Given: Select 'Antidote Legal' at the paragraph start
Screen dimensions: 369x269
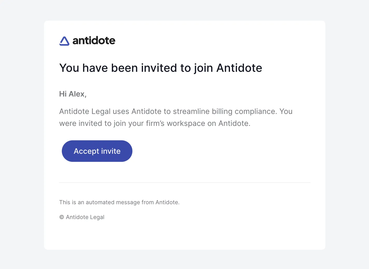Looking at the screenshot, I should coord(84,111).
